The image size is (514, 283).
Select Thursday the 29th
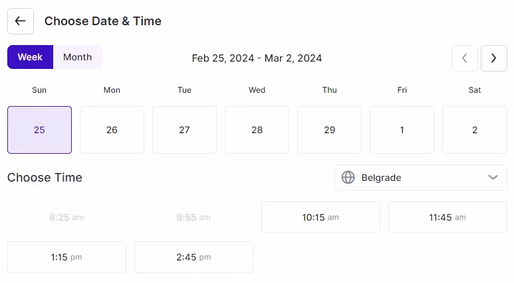click(329, 130)
